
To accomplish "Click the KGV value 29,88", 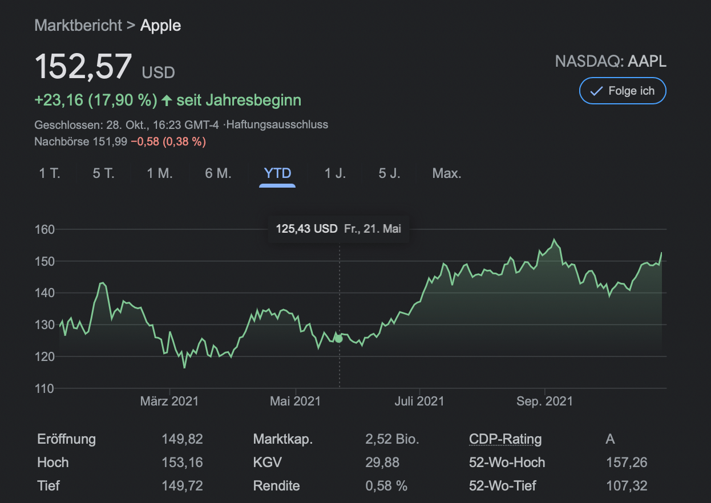I will (382, 463).
